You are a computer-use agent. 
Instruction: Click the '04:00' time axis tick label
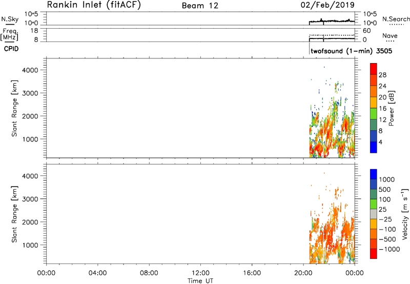97,273
